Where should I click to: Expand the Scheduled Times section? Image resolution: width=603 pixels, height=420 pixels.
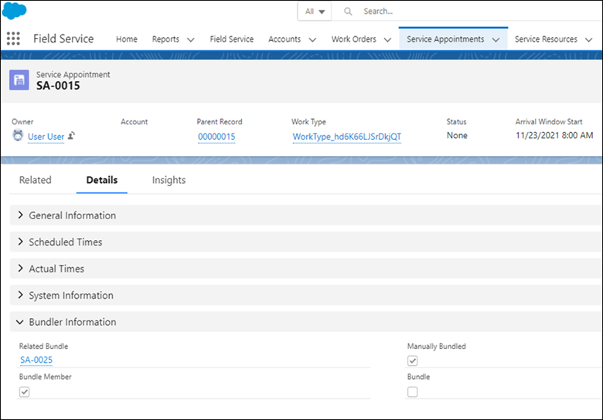click(305, 242)
